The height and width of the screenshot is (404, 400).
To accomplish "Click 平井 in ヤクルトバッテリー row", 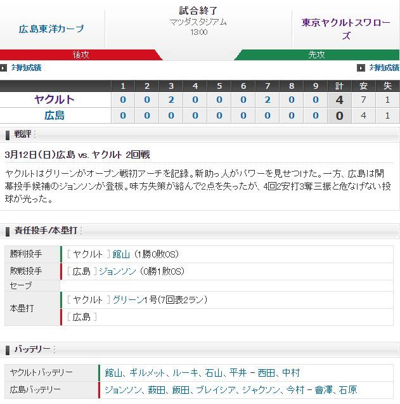I will tap(238, 373).
